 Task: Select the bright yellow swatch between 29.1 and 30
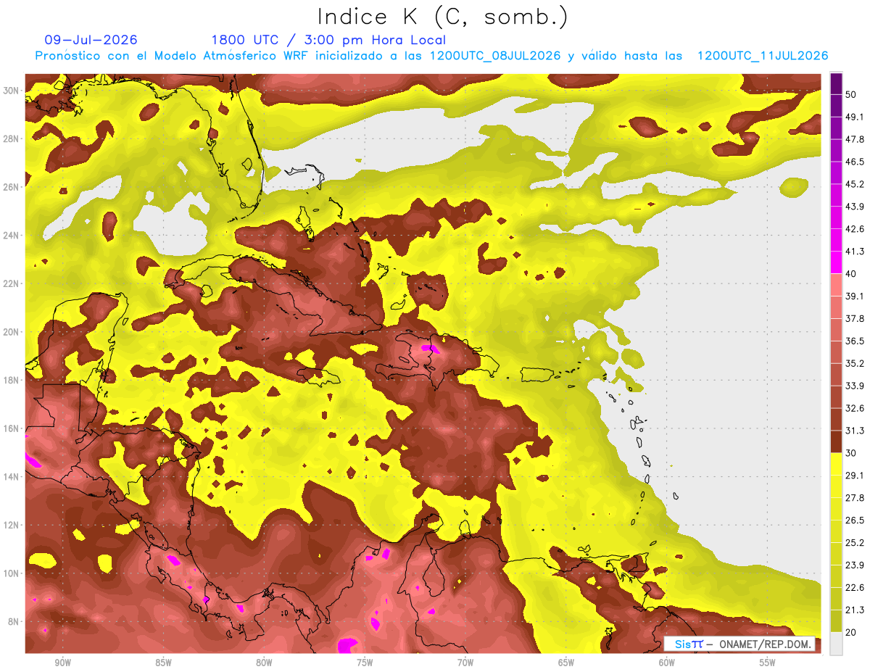836,465
